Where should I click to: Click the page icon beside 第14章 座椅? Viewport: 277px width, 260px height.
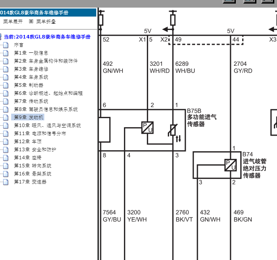(x=6, y=158)
